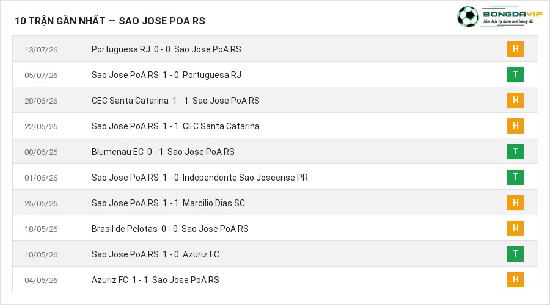This screenshot has width=550, height=305.
Task: Click the H badge for 13/07/26 match
Action: coord(515,49)
